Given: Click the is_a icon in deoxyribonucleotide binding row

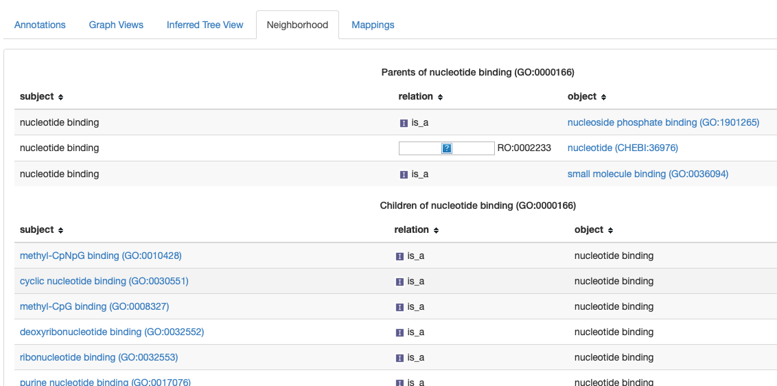Looking at the screenshot, I should tap(399, 332).
